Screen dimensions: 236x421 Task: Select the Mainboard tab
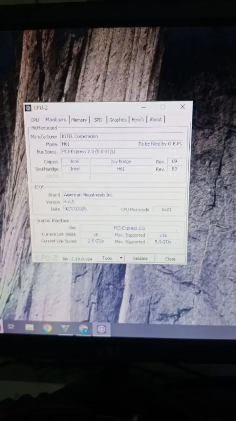pyautogui.click(x=56, y=120)
